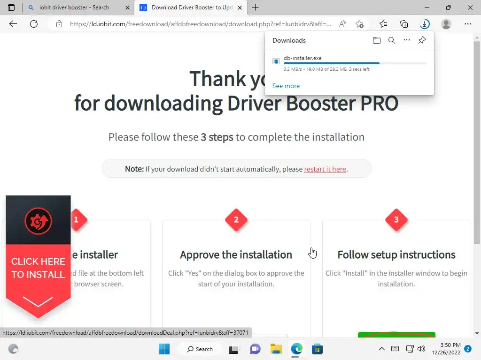Image resolution: width=481 pixels, height=360 pixels.
Task: Open the Windows Start menu
Action: point(164,349)
